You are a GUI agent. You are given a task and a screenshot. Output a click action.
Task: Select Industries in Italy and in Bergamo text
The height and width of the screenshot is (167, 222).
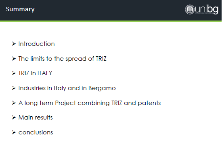pyautogui.click(x=67, y=88)
